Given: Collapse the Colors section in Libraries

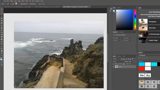Looking at the screenshot, I should [x=139, y=61].
